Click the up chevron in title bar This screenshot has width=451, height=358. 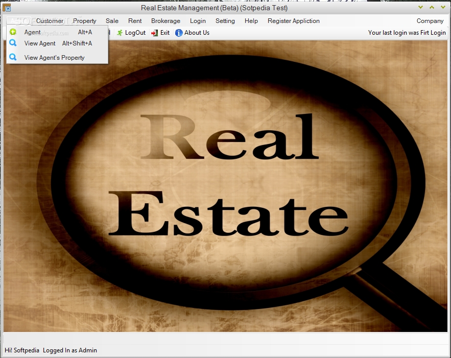pyautogui.click(x=432, y=7)
